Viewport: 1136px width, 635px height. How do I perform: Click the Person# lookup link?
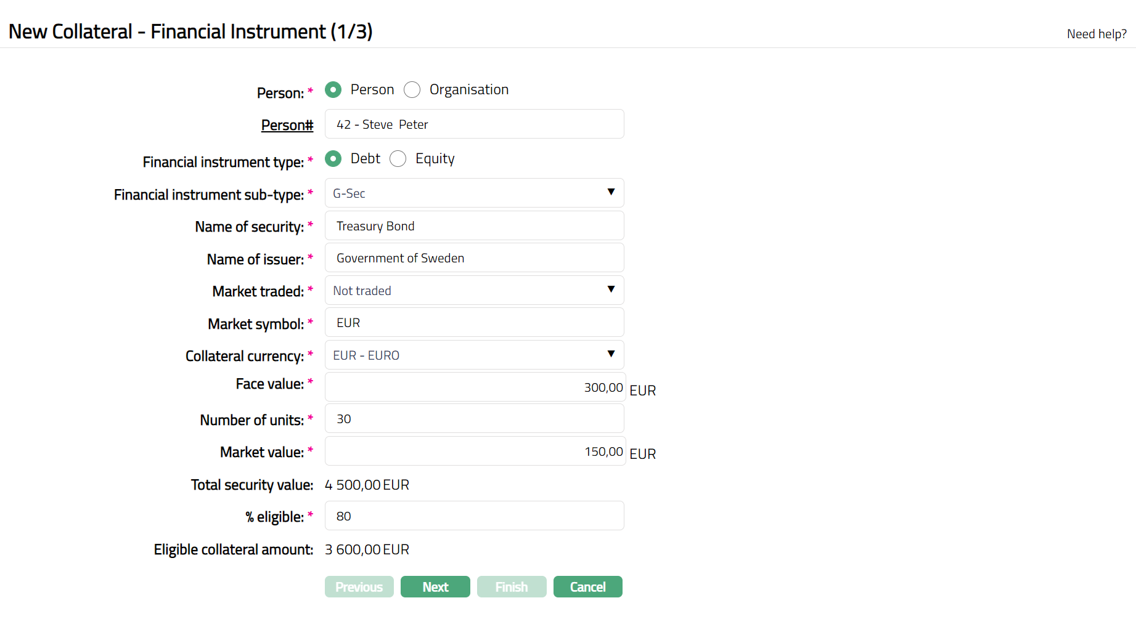point(287,125)
